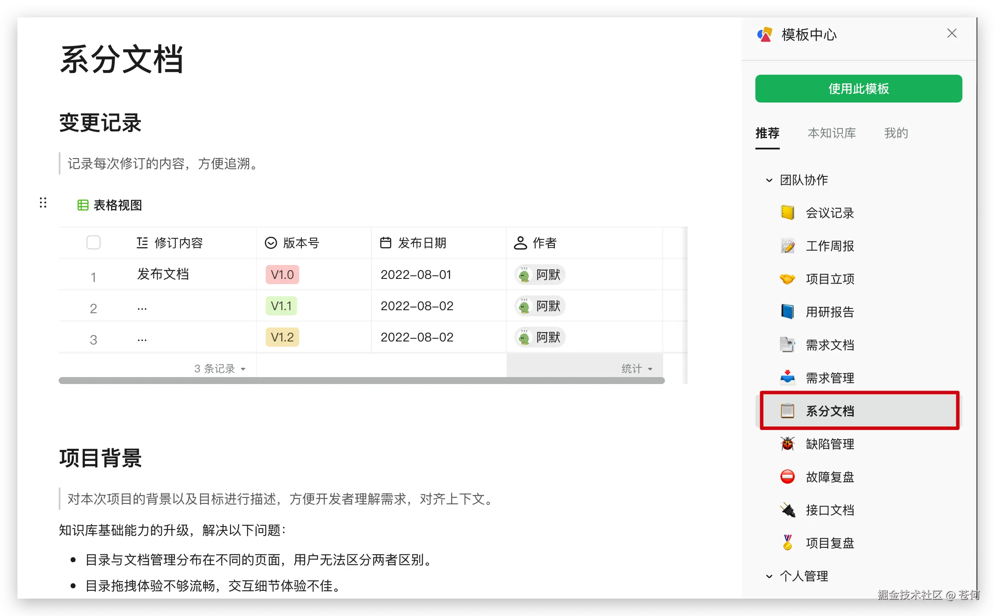Image resolution: width=995 pixels, height=616 pixels.
Task: Click the 用研报告 blue book icon
Action: 787,312
